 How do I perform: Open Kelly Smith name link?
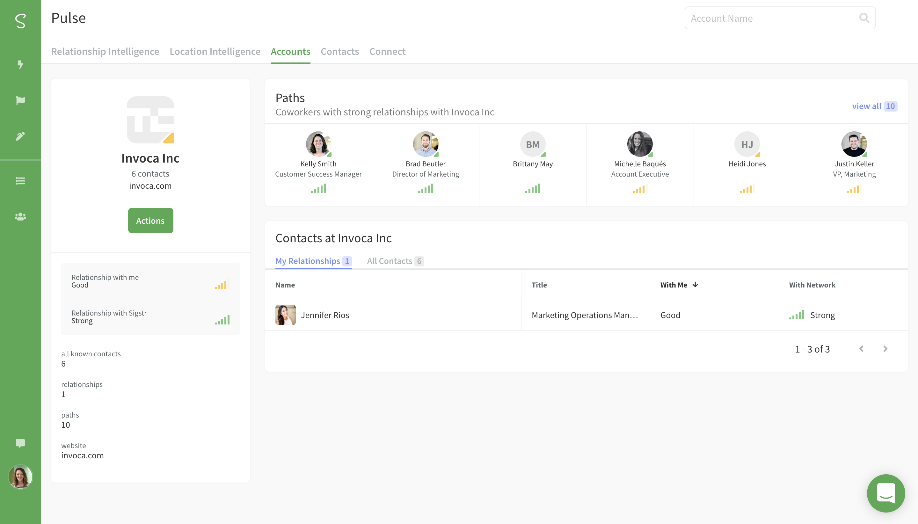pos(318,164)
